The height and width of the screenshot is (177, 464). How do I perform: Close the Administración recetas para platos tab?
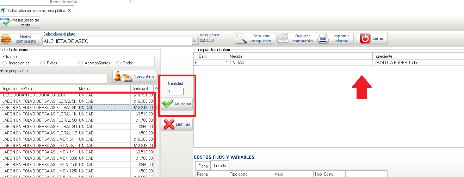69,11
